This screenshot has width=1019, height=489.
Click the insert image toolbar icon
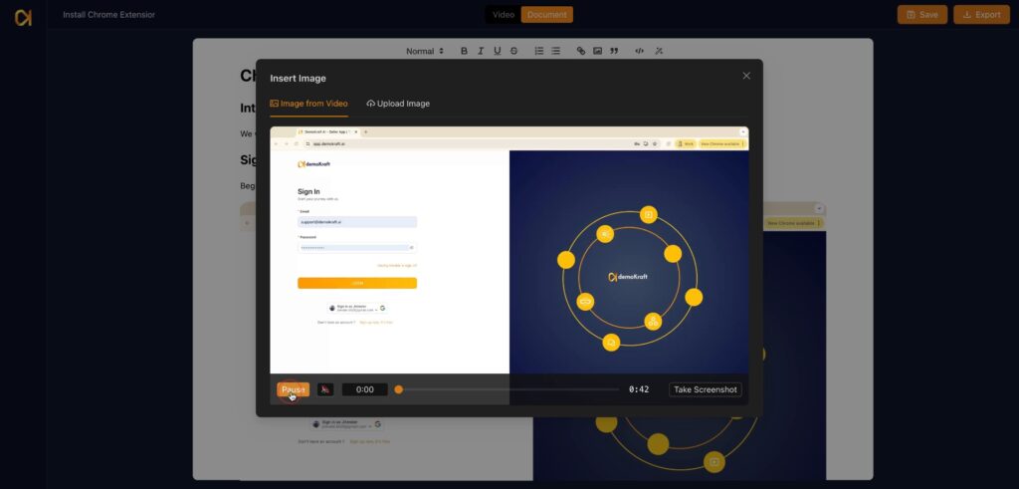pyautogui.click(x=597, y=51)
